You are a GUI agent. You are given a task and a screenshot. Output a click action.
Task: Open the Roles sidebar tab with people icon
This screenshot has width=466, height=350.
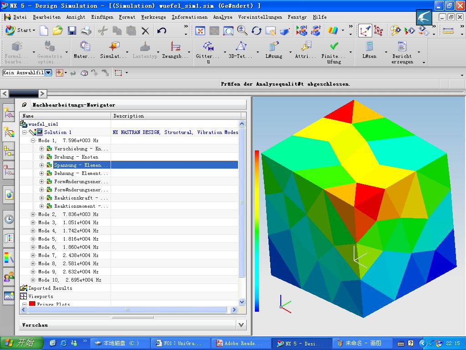coord(9,277)
